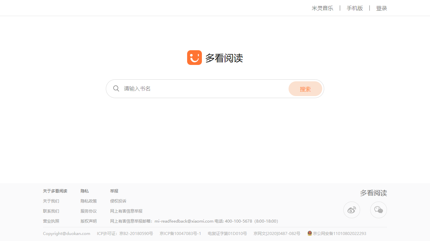Open 手机版 in the top navigation
430x241 pixels.
tap(355, 8)
